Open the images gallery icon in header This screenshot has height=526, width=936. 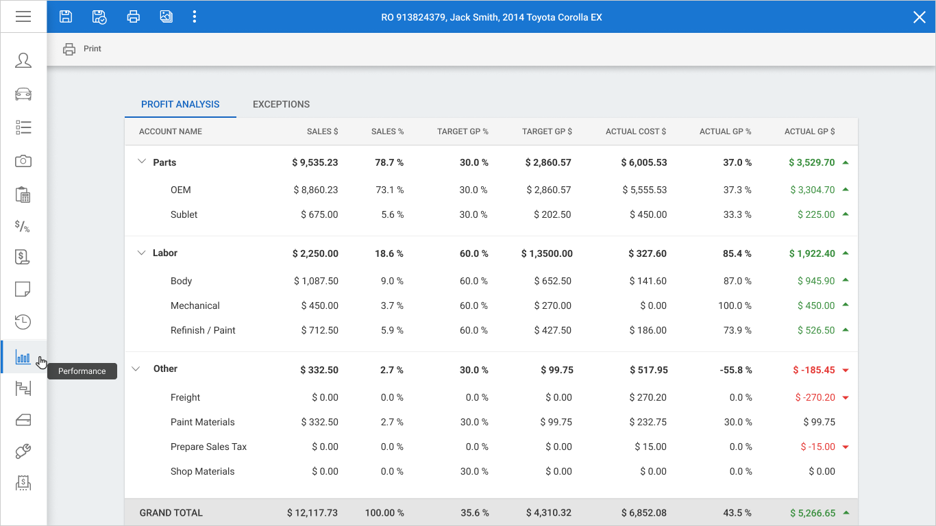pyautogui.click(x=167, y=16)
